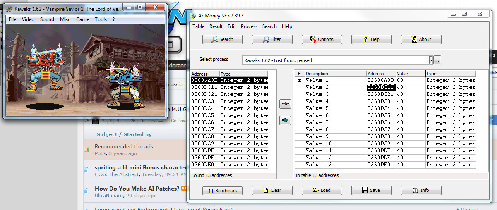Screen dimensions: 497x210
Task: Open the Tools menu in Kawaks
Action: coord(101,19)
